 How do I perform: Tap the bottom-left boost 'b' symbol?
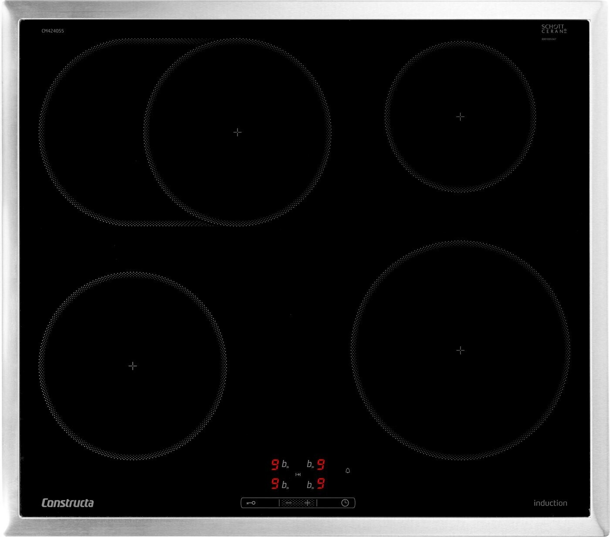tap(285, 485)
